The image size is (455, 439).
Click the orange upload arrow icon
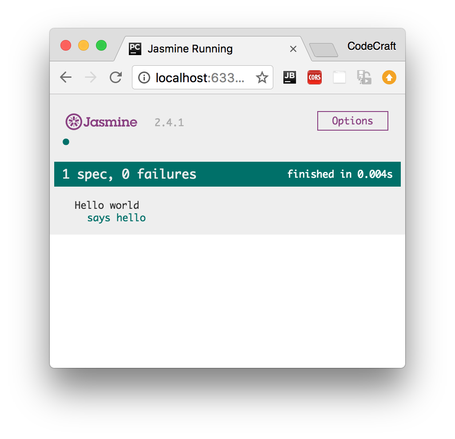click(x=389, y=77)
